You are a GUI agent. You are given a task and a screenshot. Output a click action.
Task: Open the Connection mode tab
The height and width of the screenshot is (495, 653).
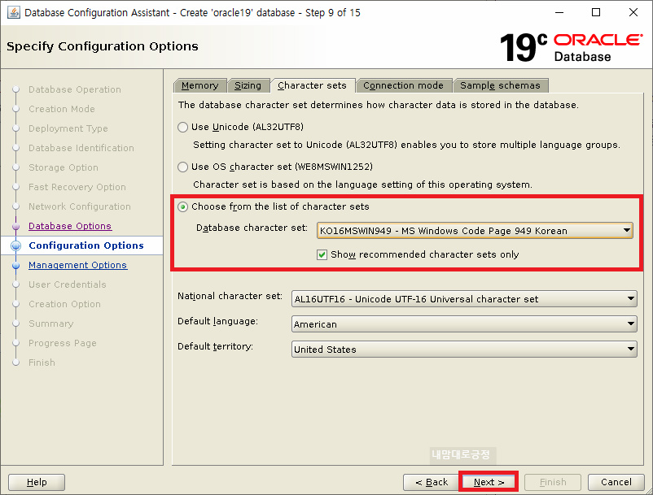[404, 85]
